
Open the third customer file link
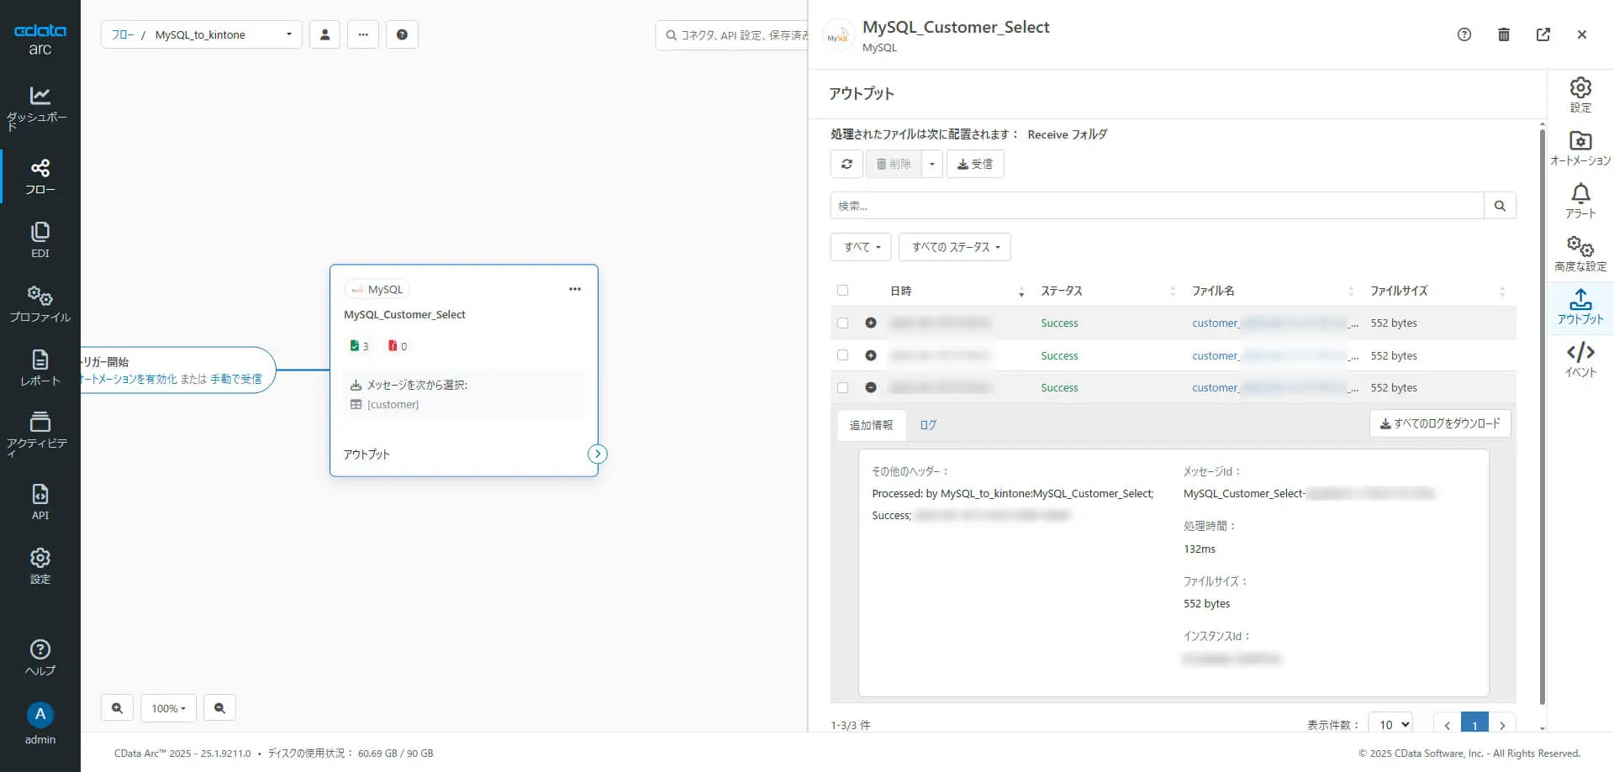1274,387
